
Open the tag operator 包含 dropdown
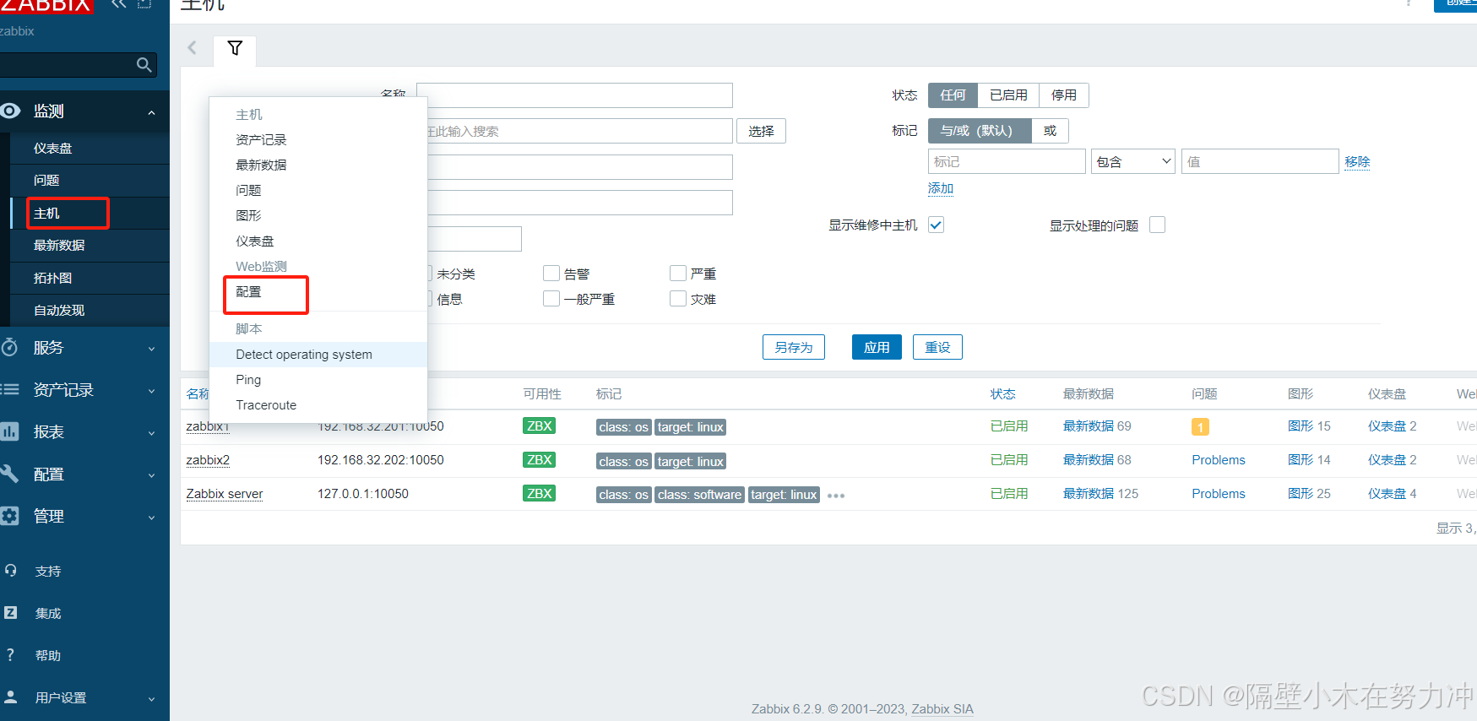coord(1133,162)
